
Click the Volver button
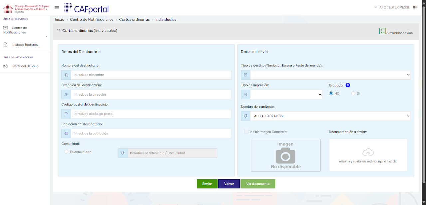pyautogui.click(x=229, y=184)
